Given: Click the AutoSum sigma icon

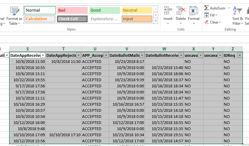Looking at the screenshot, I should click(x=207, y=8).
